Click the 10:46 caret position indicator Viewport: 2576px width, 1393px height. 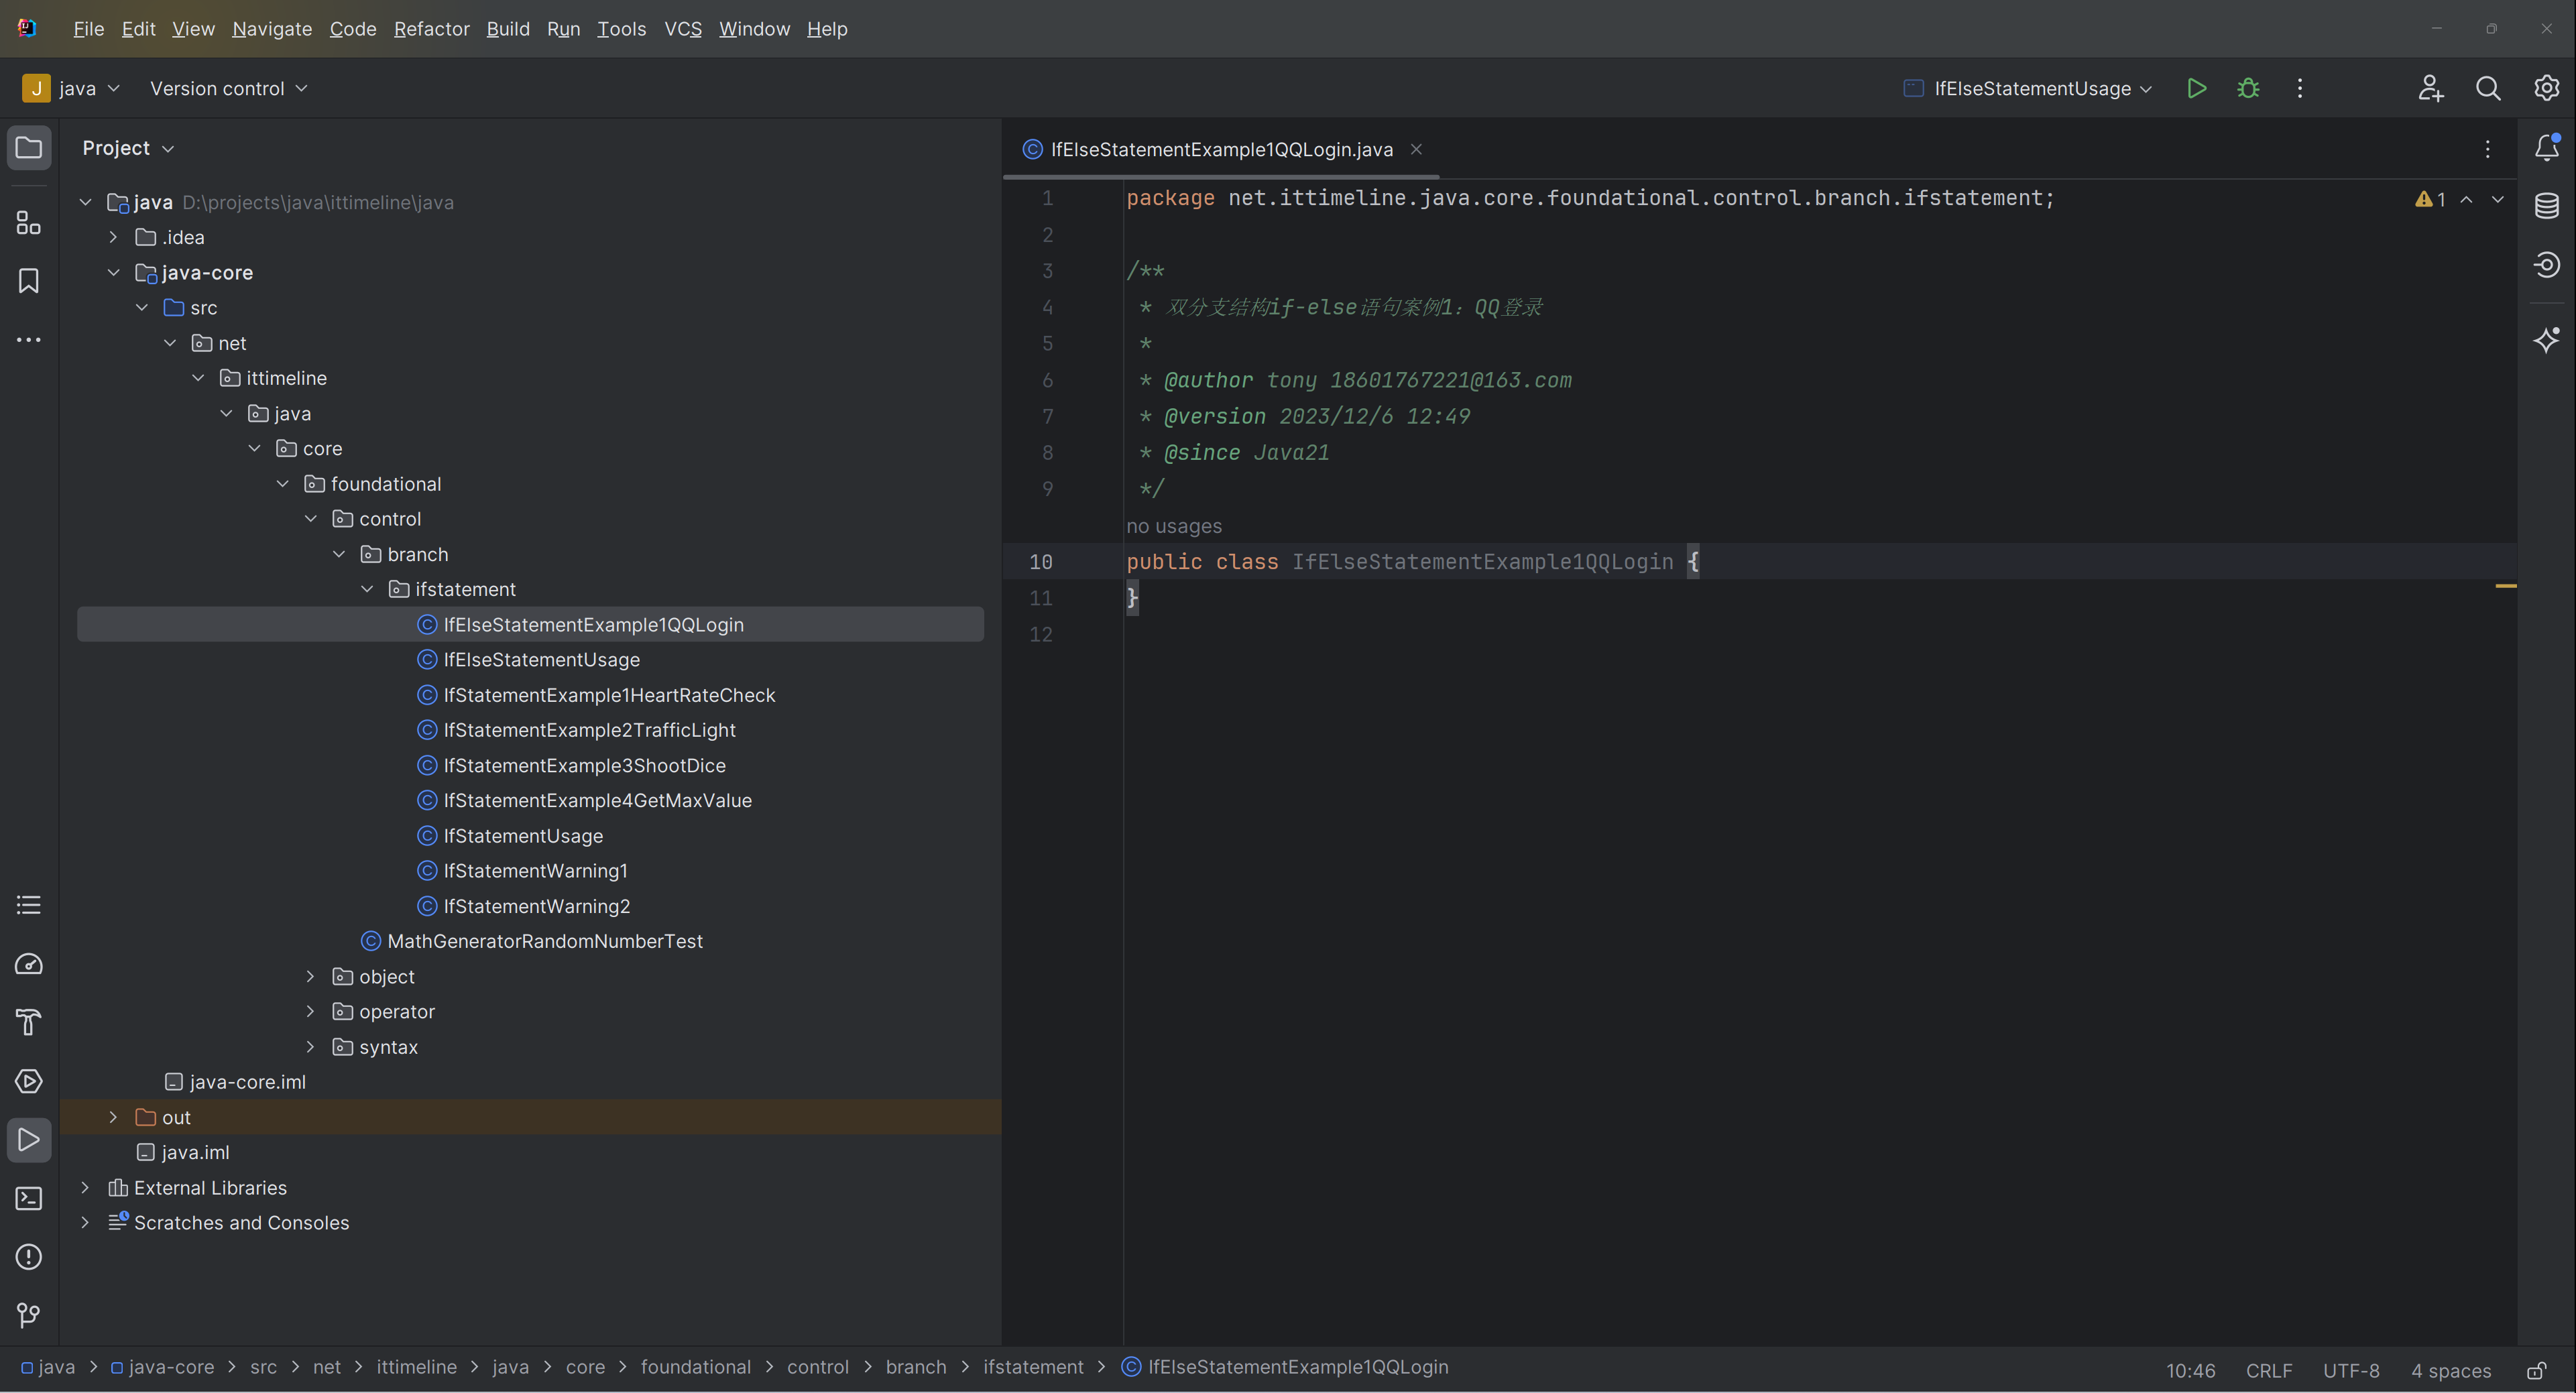click(2191, 1371)
